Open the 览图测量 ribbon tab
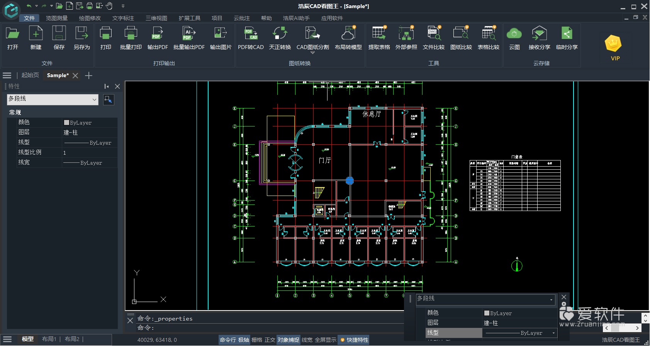 click(57, 18)
